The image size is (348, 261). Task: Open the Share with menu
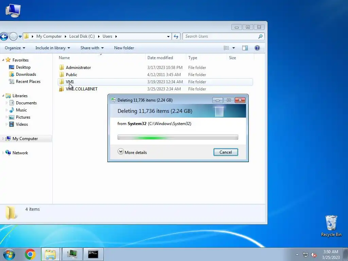(x=92, y=48)
